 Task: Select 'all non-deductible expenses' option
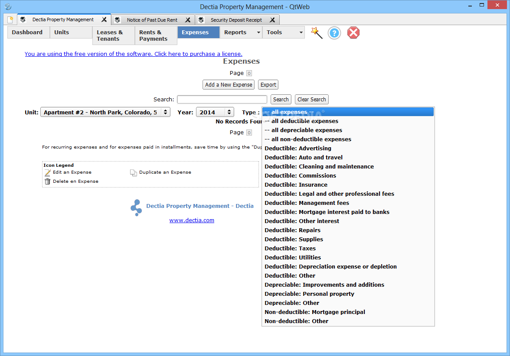(348, 139)
